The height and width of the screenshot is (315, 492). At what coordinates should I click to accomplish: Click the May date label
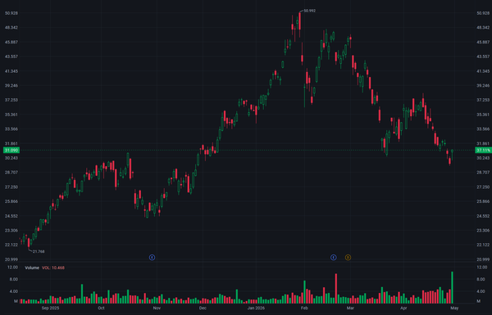click(x=454, y=308)
